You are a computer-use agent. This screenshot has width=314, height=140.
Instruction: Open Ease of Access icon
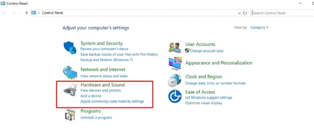[x=175, y=96]
